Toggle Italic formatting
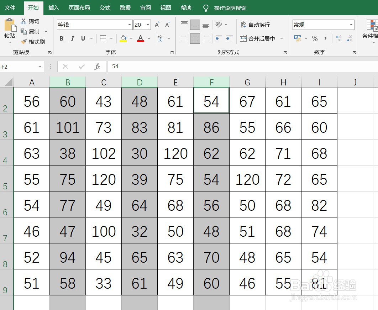Image resolution: width=378 pixels, height=310 pixels. [72, 38]
